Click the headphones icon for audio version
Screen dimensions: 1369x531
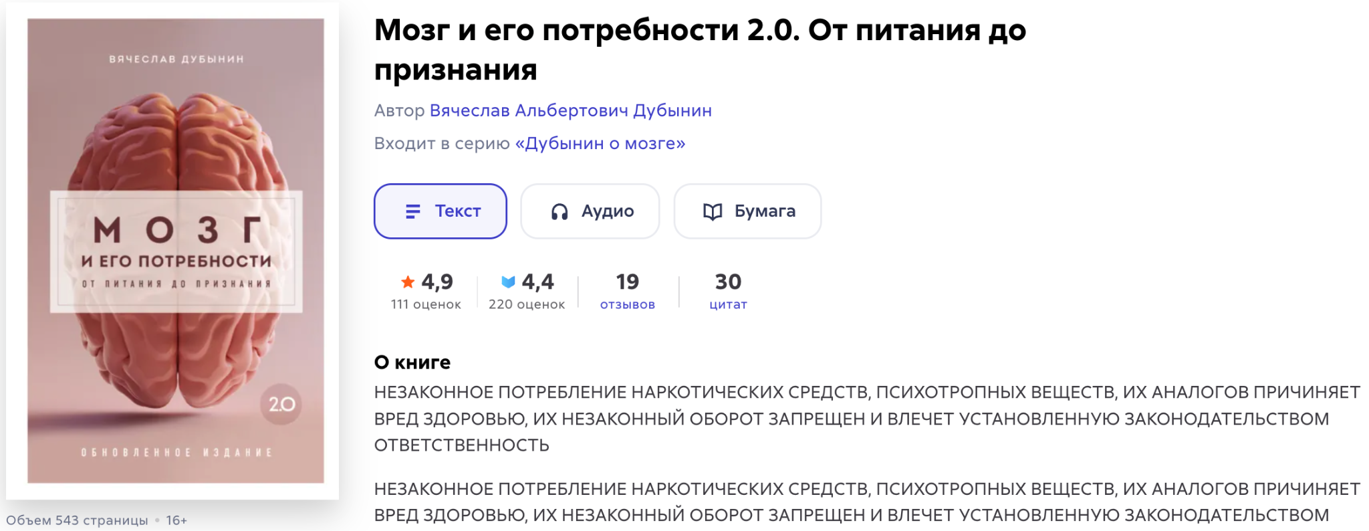(x=559, y=211)
